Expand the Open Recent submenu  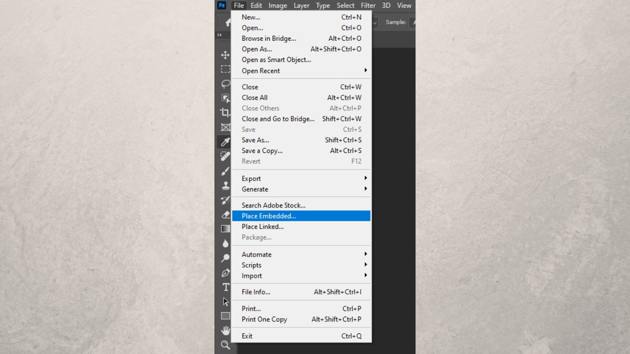click(x=301, y=71)
